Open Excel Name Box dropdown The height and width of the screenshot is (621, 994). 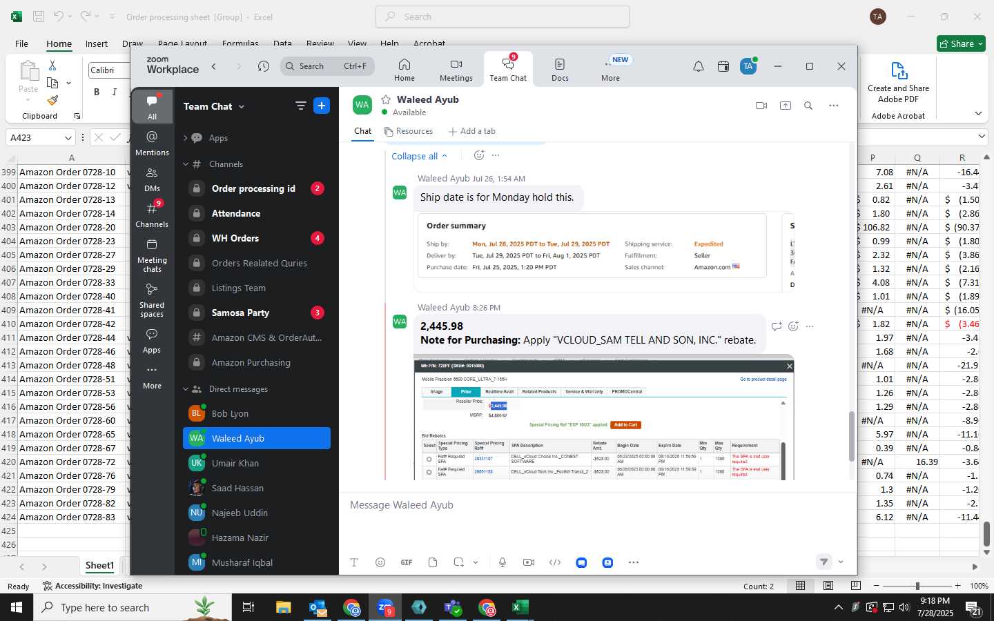(68, 138)
